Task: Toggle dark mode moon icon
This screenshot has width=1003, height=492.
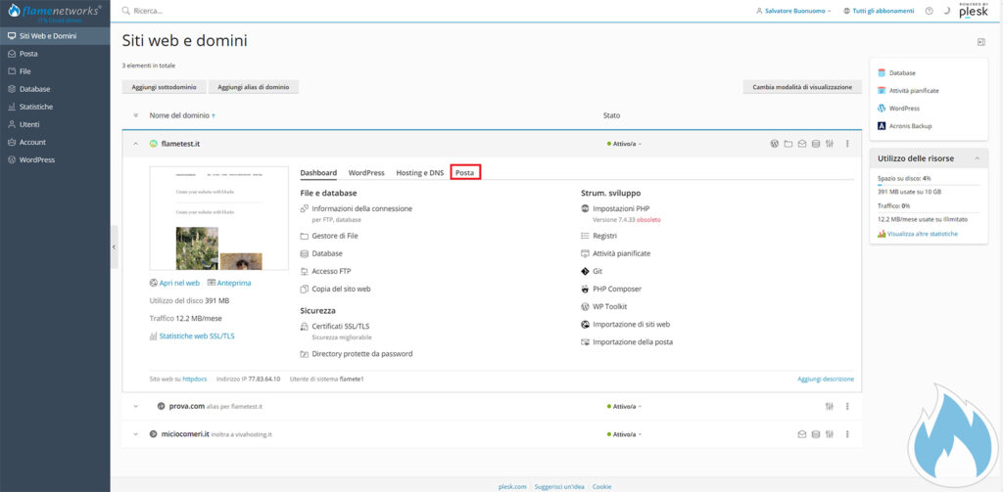Action: click(946, 11)
